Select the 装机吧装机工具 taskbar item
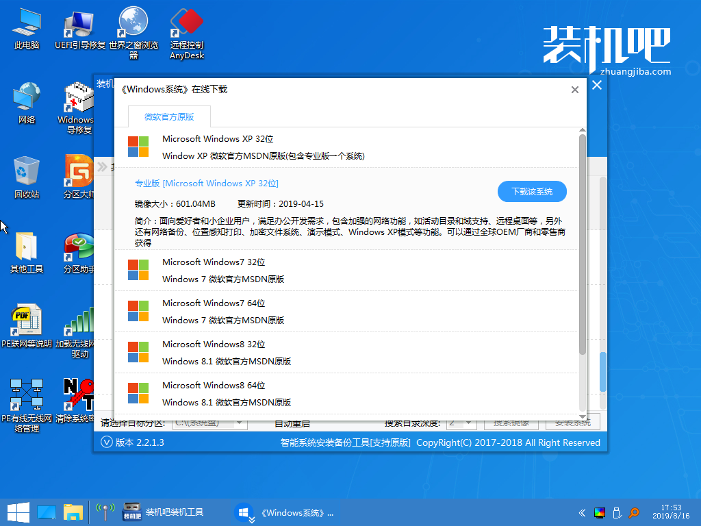Image resolution: width=701 pixels, height=526 pixels. (163, 512)
